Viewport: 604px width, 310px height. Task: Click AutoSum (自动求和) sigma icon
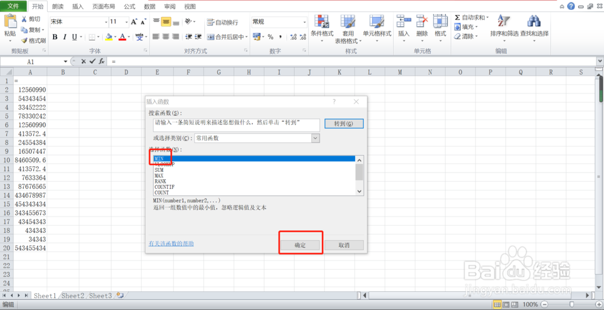click(x=457, y=17)
